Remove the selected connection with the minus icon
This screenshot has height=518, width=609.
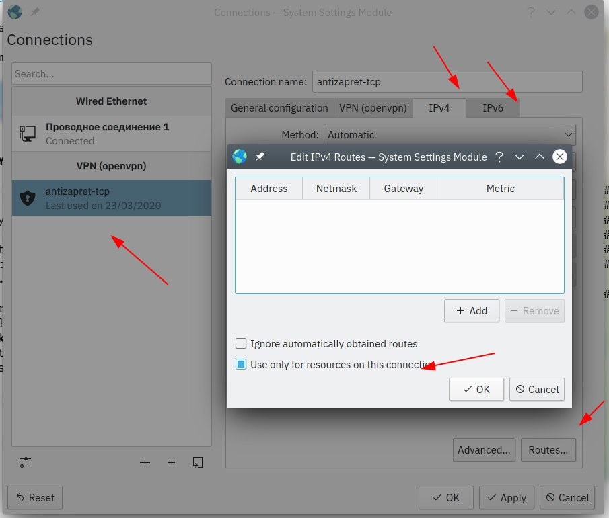172,462
